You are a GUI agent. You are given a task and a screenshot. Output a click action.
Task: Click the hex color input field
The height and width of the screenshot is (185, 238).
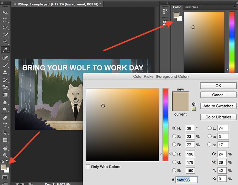pos(186,180)
